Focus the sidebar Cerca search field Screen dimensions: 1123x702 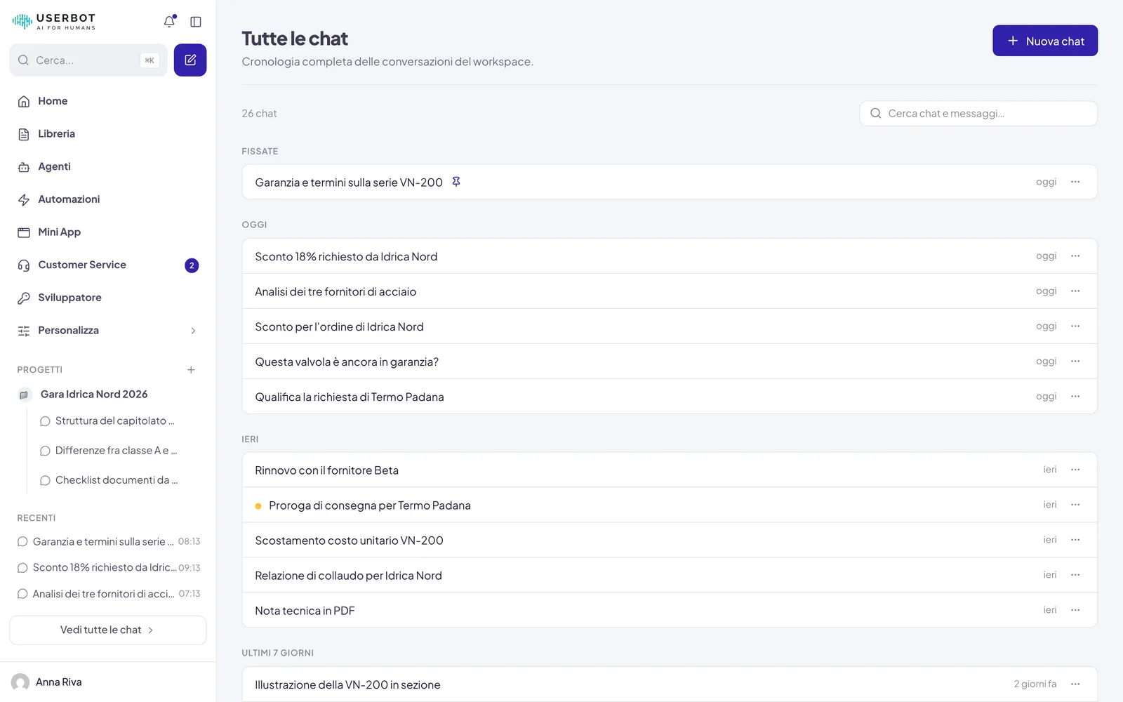click(88, 60)
